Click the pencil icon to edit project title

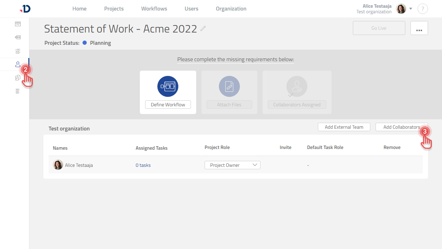[203, 29]
